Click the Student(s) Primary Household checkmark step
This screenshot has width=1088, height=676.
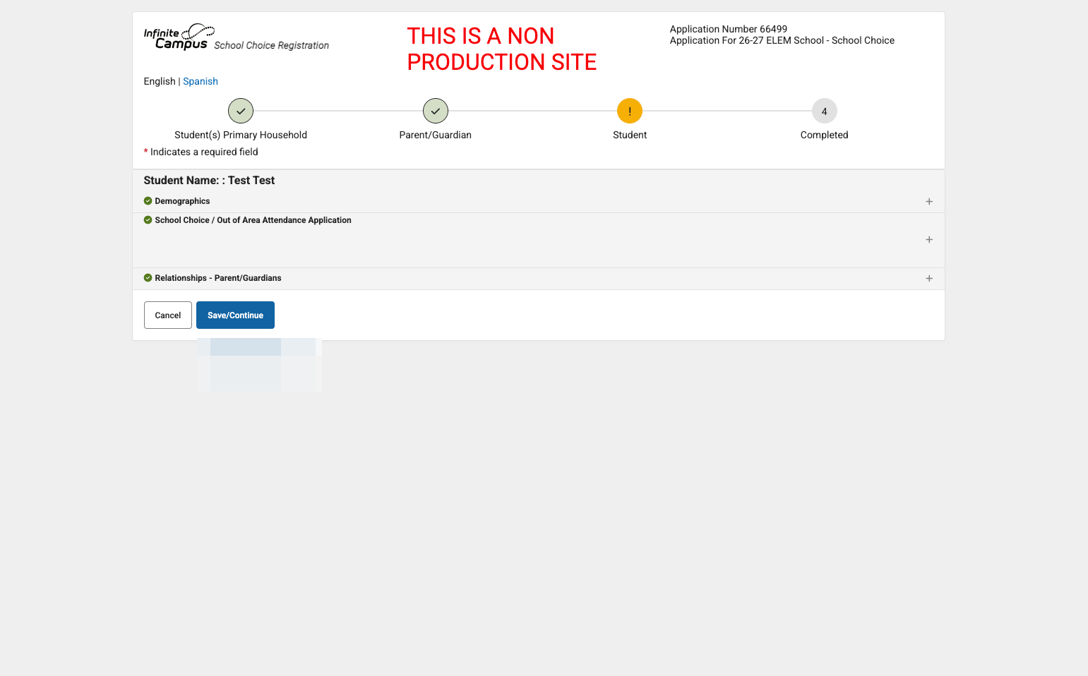pos(241,111)
